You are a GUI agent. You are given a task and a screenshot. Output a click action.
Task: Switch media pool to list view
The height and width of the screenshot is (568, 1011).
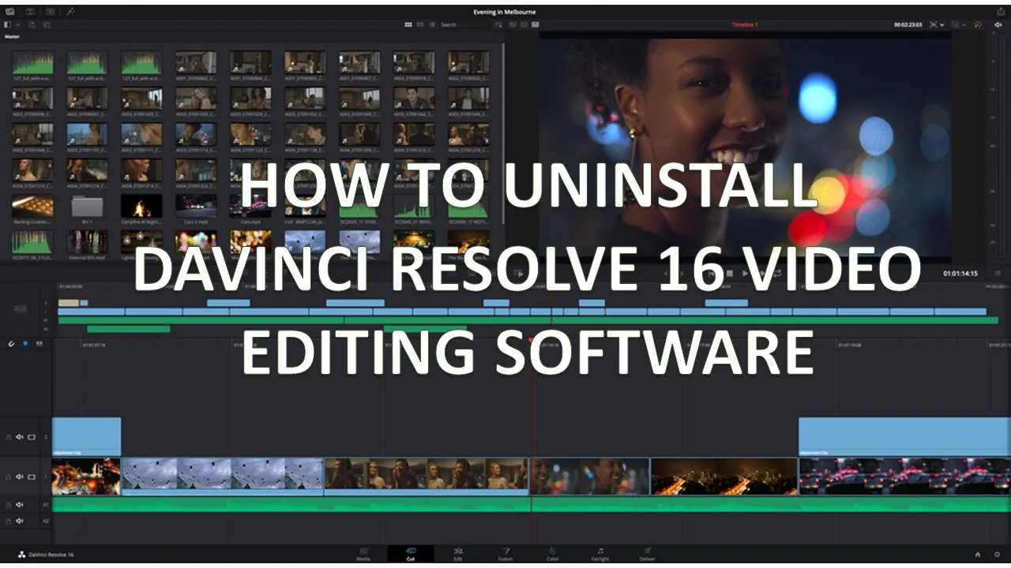point(432,24)
